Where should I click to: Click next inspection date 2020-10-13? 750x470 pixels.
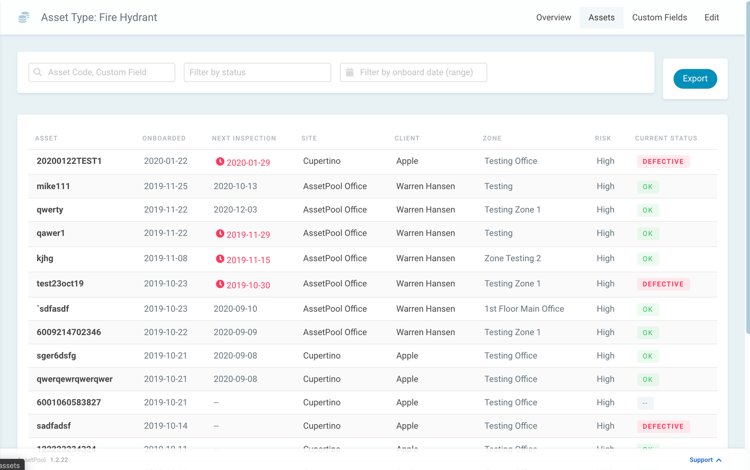[235, 186]
